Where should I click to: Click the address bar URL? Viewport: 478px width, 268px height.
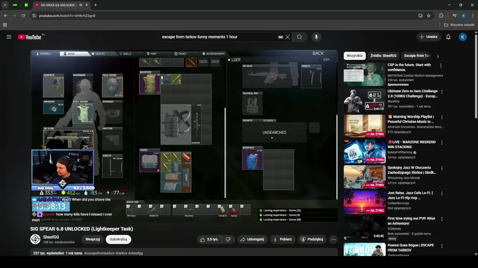point(67,16)
